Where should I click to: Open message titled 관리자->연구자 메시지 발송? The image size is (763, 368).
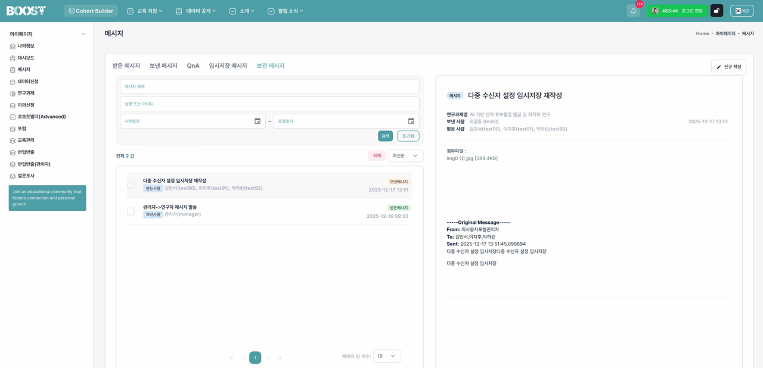click(x=170, y=207)
